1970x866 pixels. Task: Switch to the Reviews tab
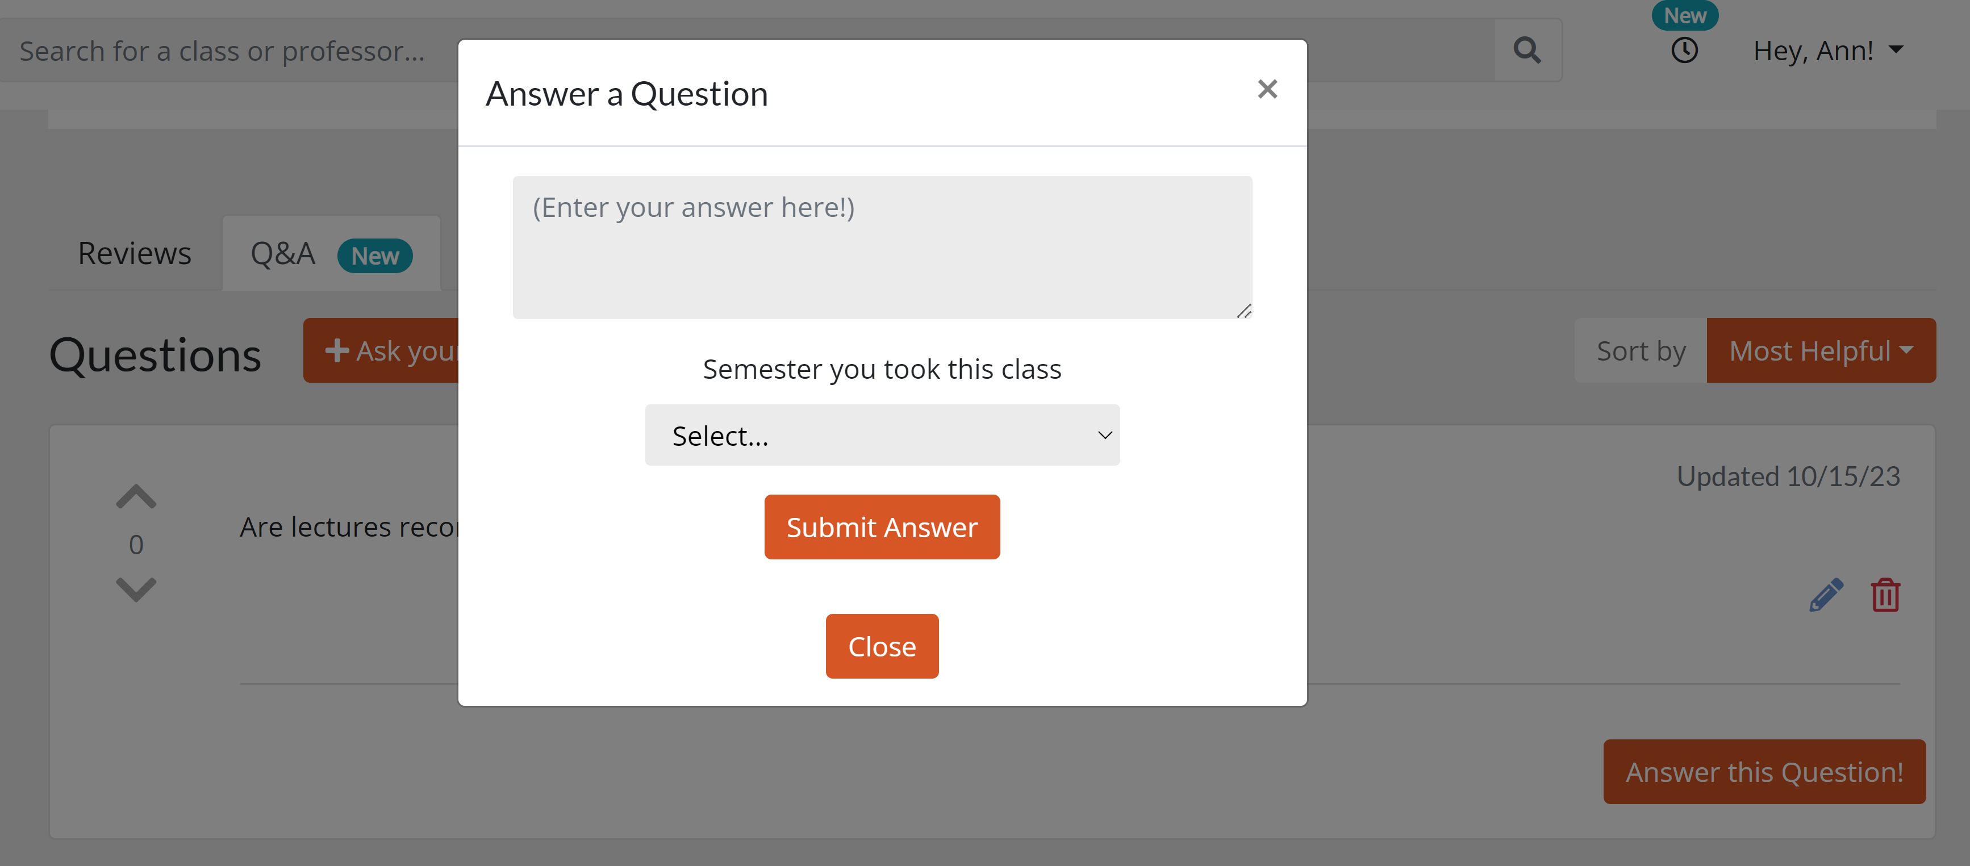point(134,252)
